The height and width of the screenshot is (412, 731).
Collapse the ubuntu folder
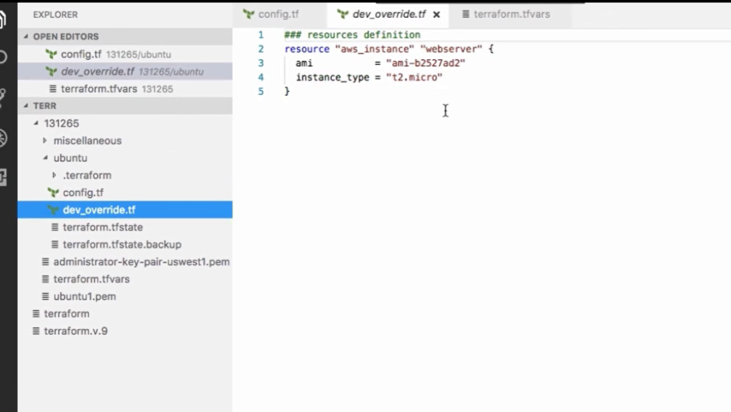click(45, 158)
